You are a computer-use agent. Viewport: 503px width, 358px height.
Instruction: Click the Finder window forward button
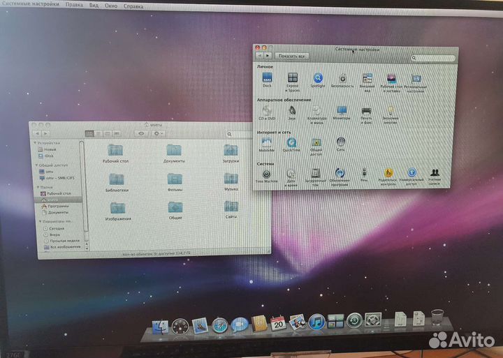click(x=46, y=133)
